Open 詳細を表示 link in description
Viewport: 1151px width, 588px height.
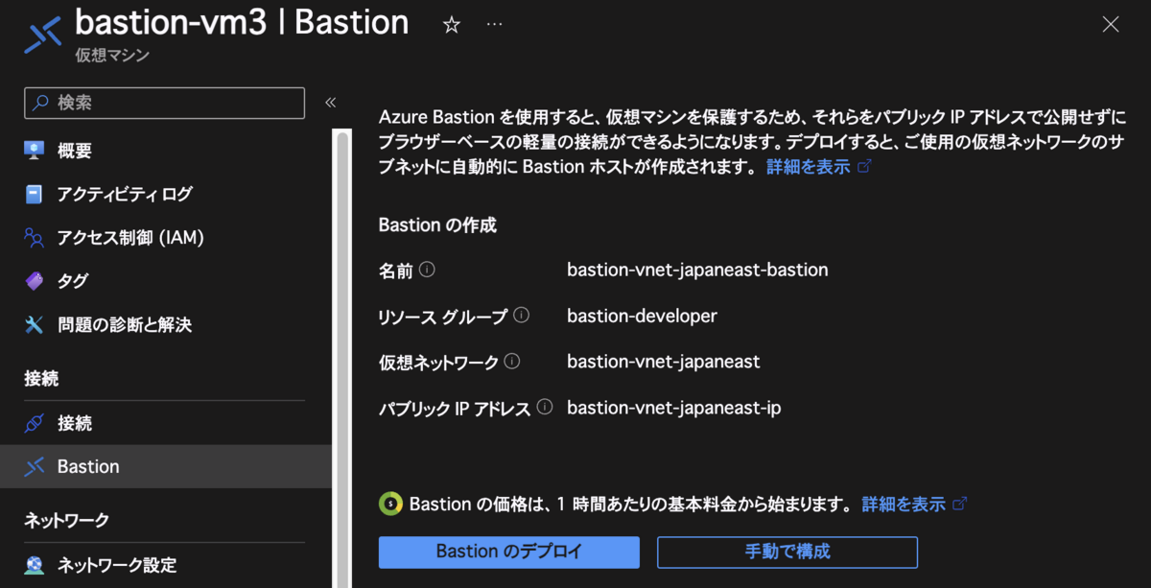[808, 167]
